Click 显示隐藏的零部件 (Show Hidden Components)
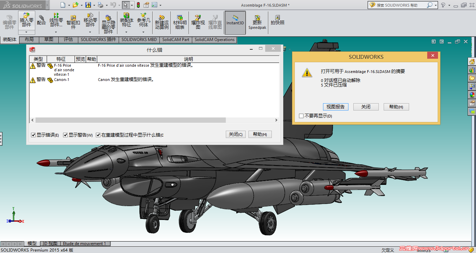The height and width of the screenshot is (253, 476). (108, 24)
